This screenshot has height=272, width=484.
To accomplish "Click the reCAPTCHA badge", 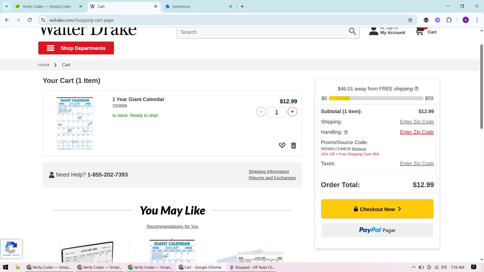I will point(11,249).
